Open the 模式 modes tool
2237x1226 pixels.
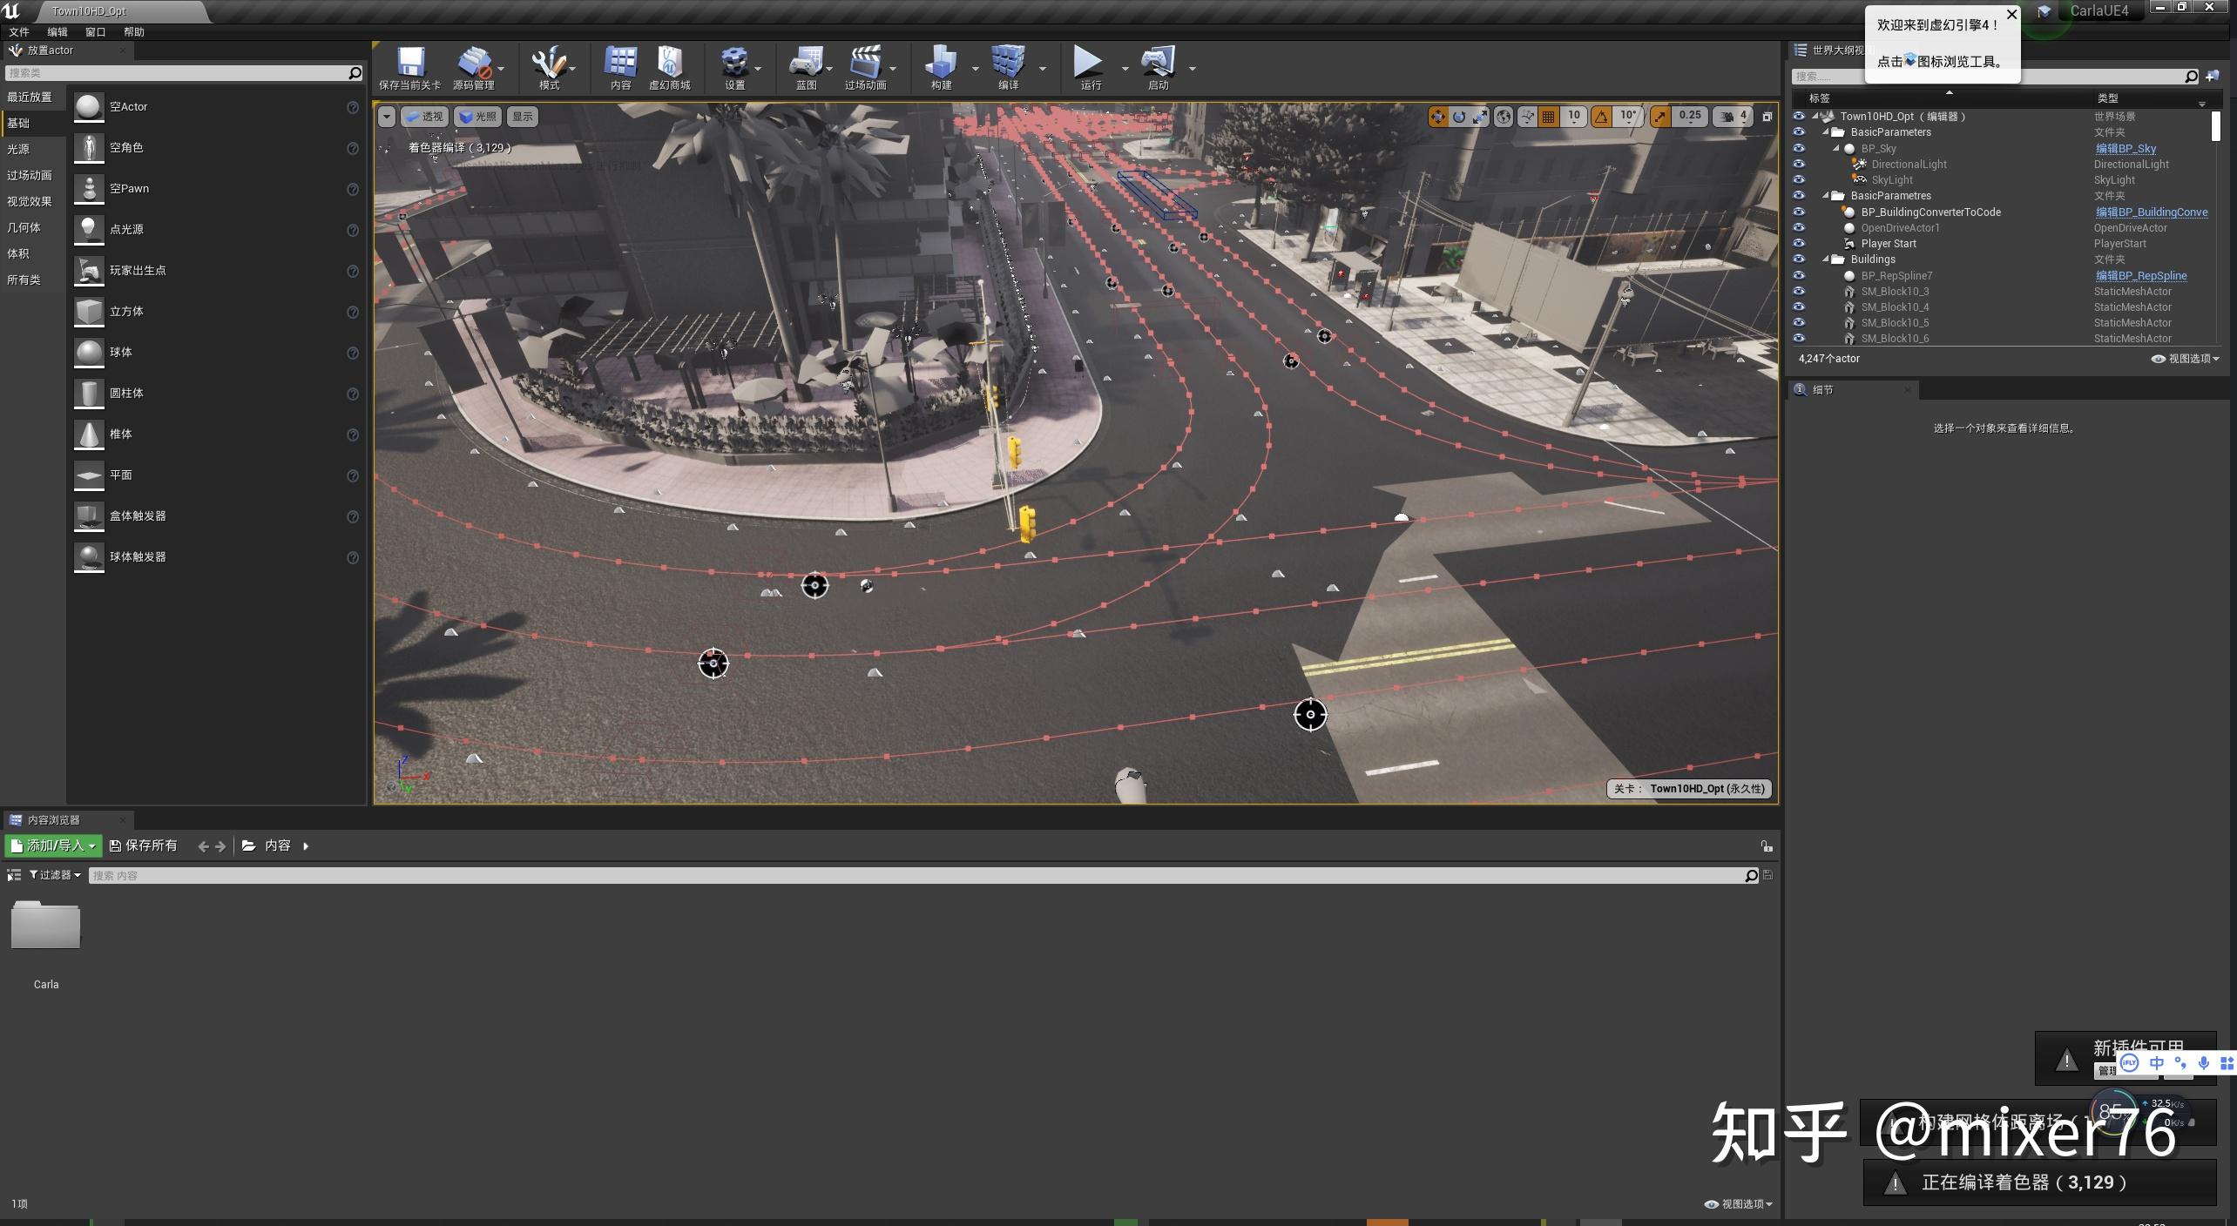(549, 68)
